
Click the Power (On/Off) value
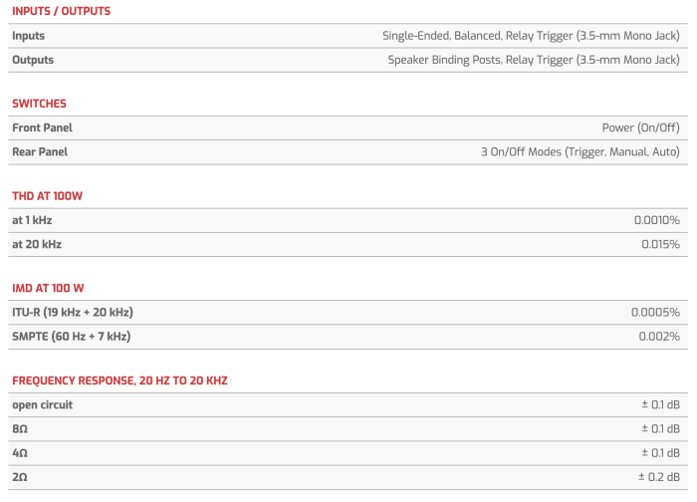(640, 127)
